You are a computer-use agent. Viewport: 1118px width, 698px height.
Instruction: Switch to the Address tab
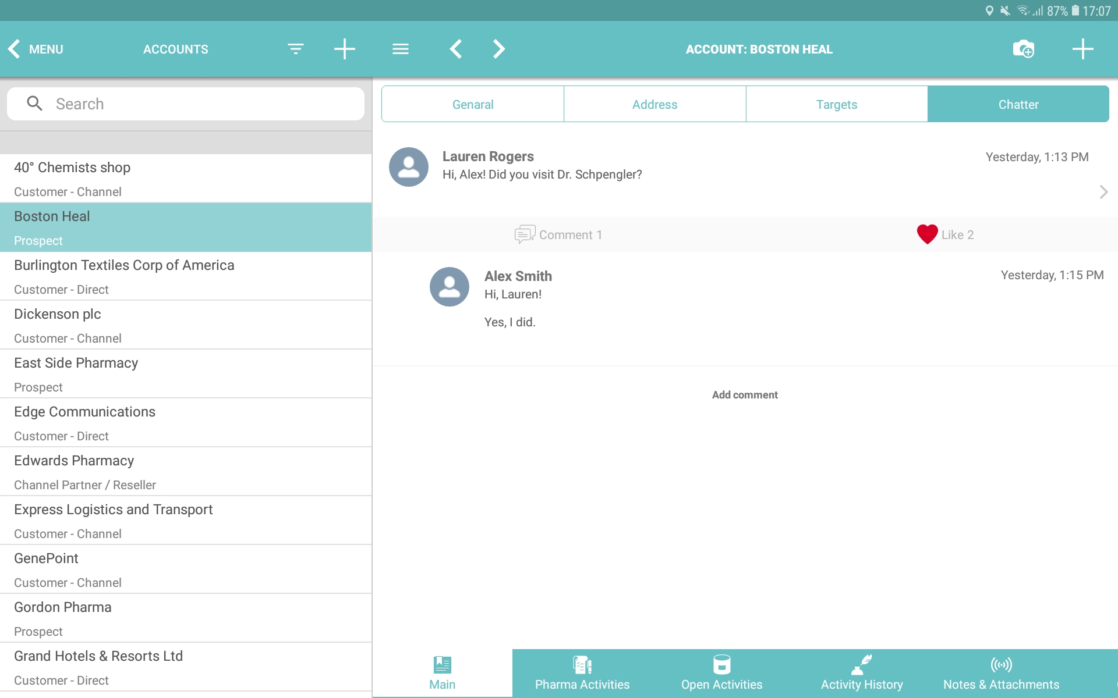[654, 105]
